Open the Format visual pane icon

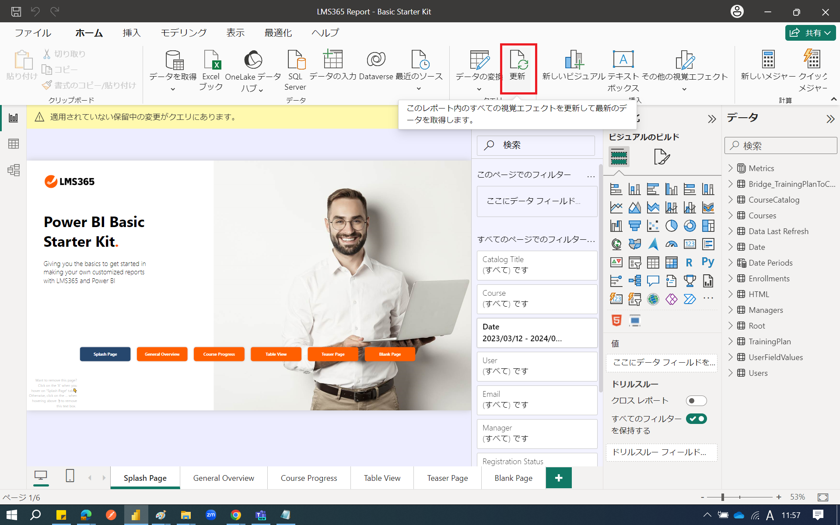(x=661, y=157)
